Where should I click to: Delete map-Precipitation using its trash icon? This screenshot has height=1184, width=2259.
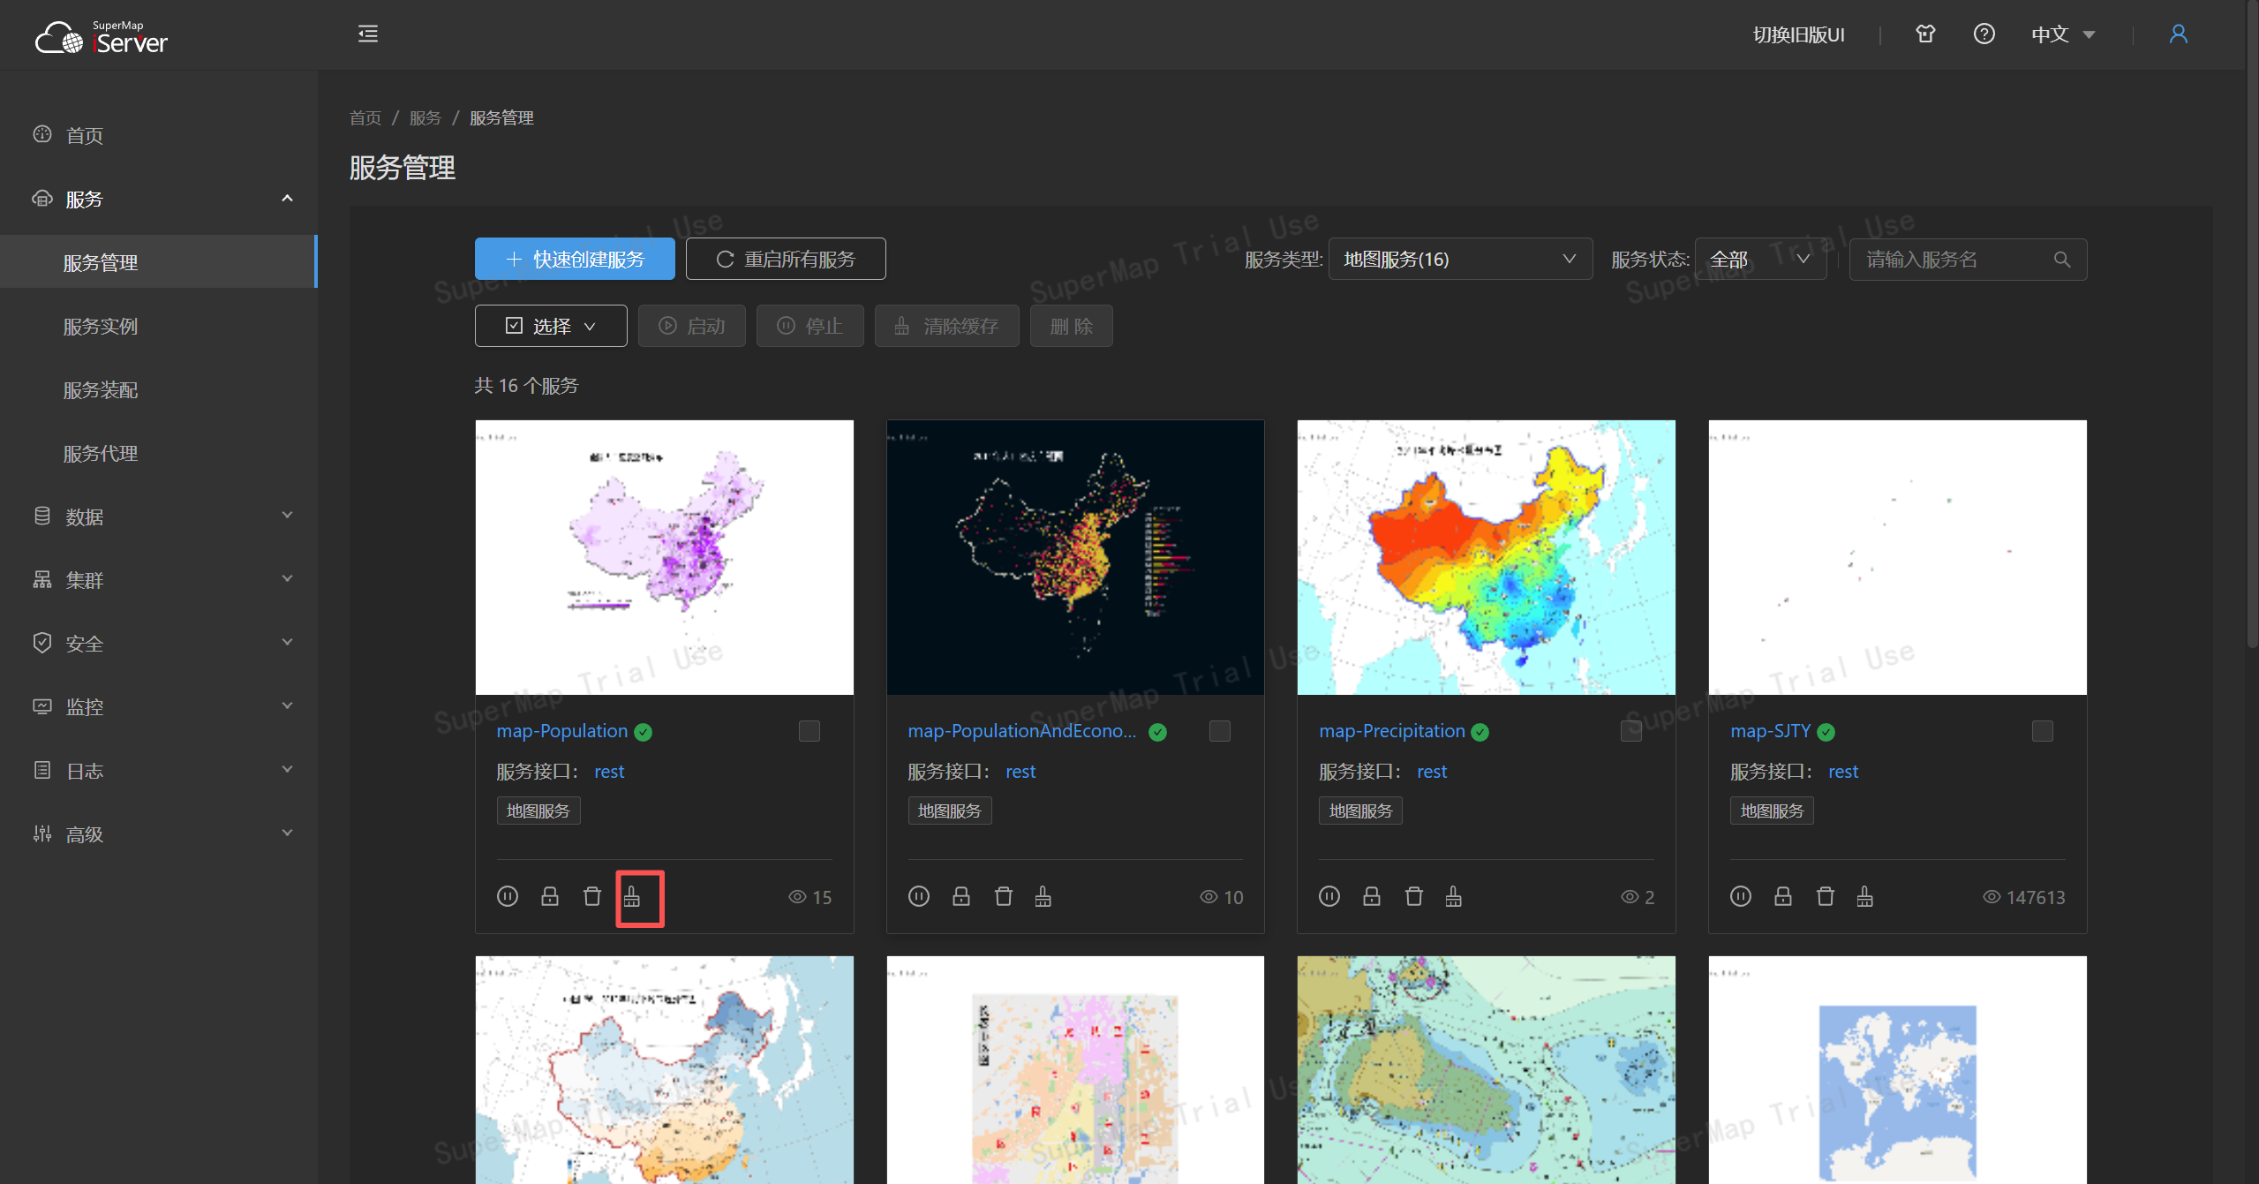pos(1413,897)
